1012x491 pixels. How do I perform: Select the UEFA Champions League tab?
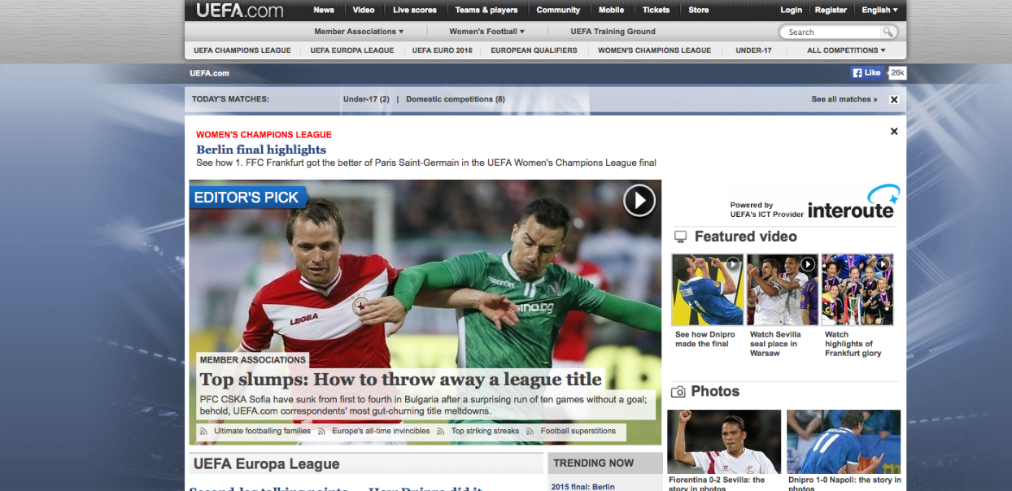coord(242,50)
